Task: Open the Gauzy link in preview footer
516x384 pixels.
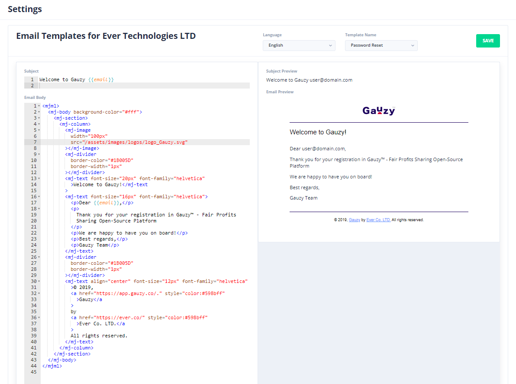Action: click(354, 220)
